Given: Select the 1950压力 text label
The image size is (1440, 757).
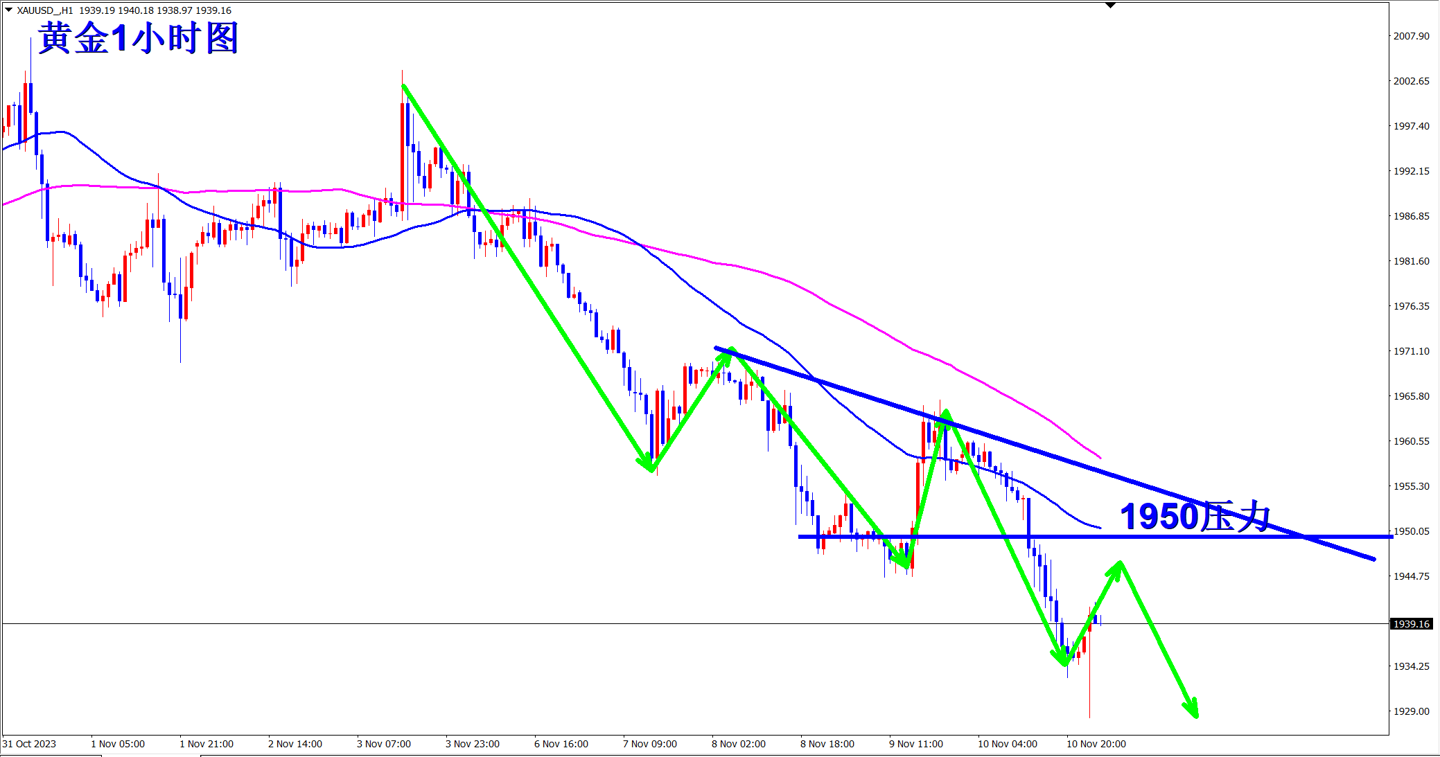Looking at the screenshot, I should (1195, 516).
